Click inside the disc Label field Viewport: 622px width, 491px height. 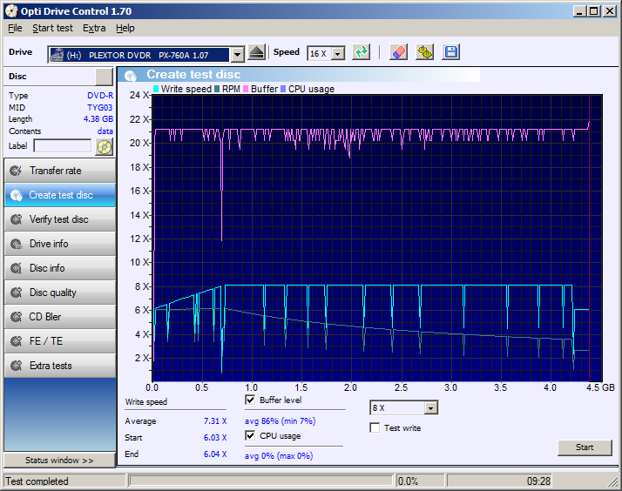pos(63,146)
